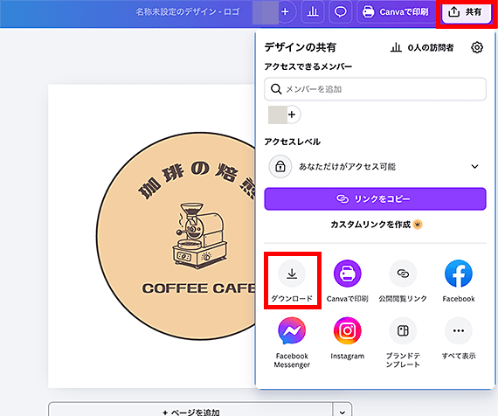View 0人の訪問者 visitor stats
This screenshot has width=498, height=416.
[x=422, y=48]
